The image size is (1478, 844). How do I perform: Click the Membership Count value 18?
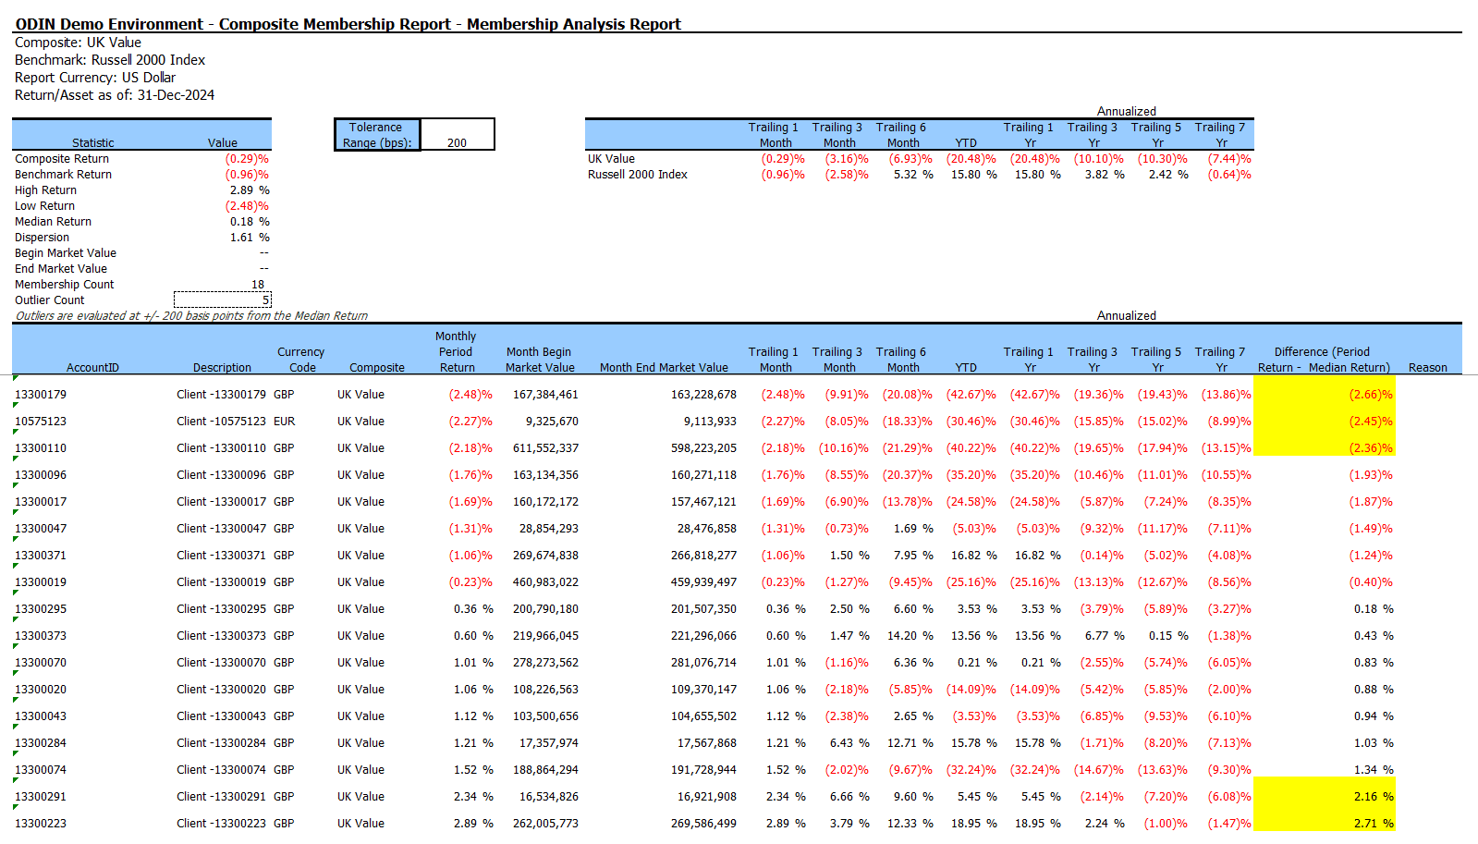[257, 285]
